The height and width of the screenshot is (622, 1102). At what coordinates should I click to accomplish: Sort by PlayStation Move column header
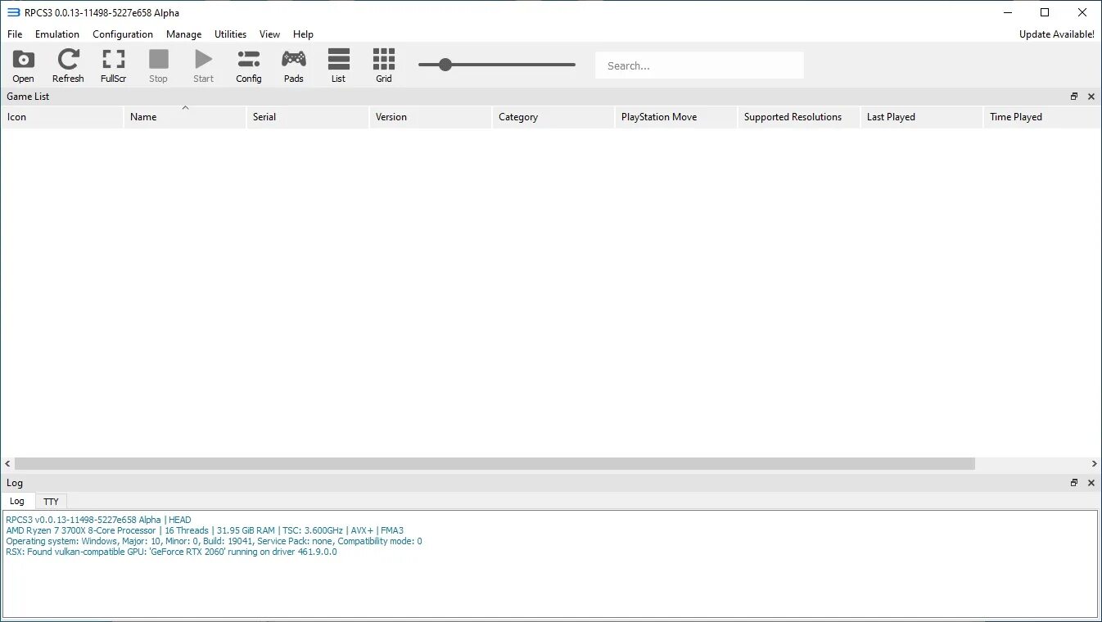676,117
